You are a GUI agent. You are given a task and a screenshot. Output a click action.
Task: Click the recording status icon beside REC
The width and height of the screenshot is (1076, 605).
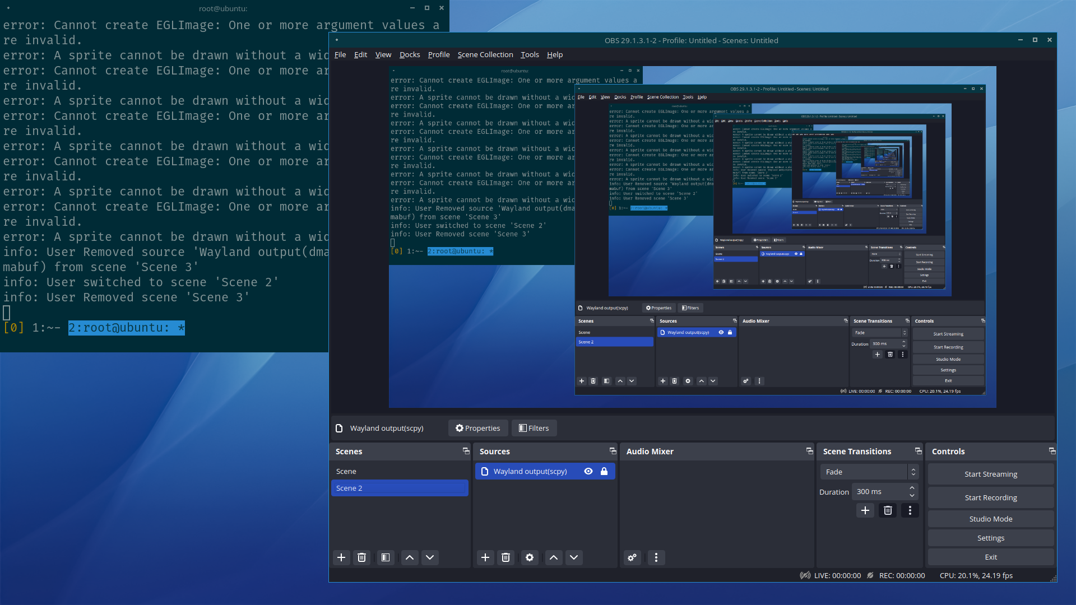[870, 575]
